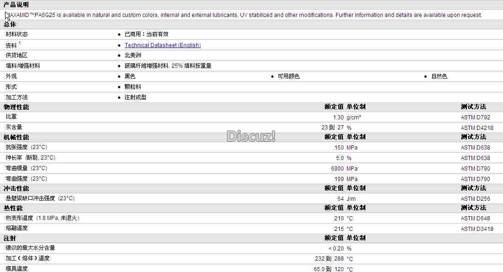Click ASTM D790 in the 弯曲强度 row
Image resolution: width=503 pixels, height=272 pixels.
pyautogui.click(x=476, y=179)
